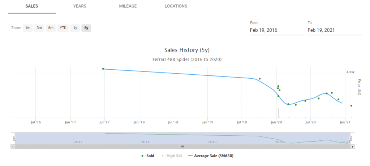370x166 pixels.
Task: Click the 2017 label in navigator
Action: [78, 142]
